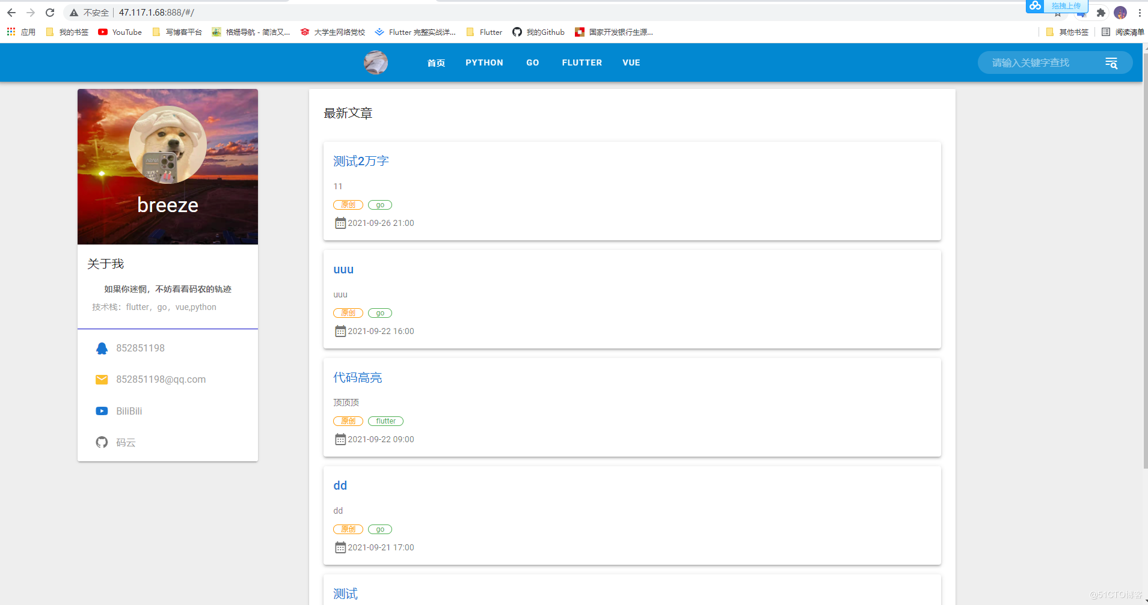Viewport: 1148px width, 605px height.
Task: Click the BiliBili video icon
Action: pos(102,412)
